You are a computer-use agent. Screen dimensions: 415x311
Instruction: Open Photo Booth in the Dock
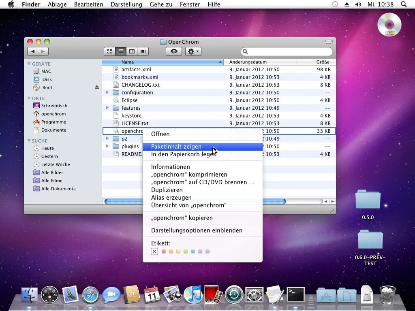(x=213, y=294)
